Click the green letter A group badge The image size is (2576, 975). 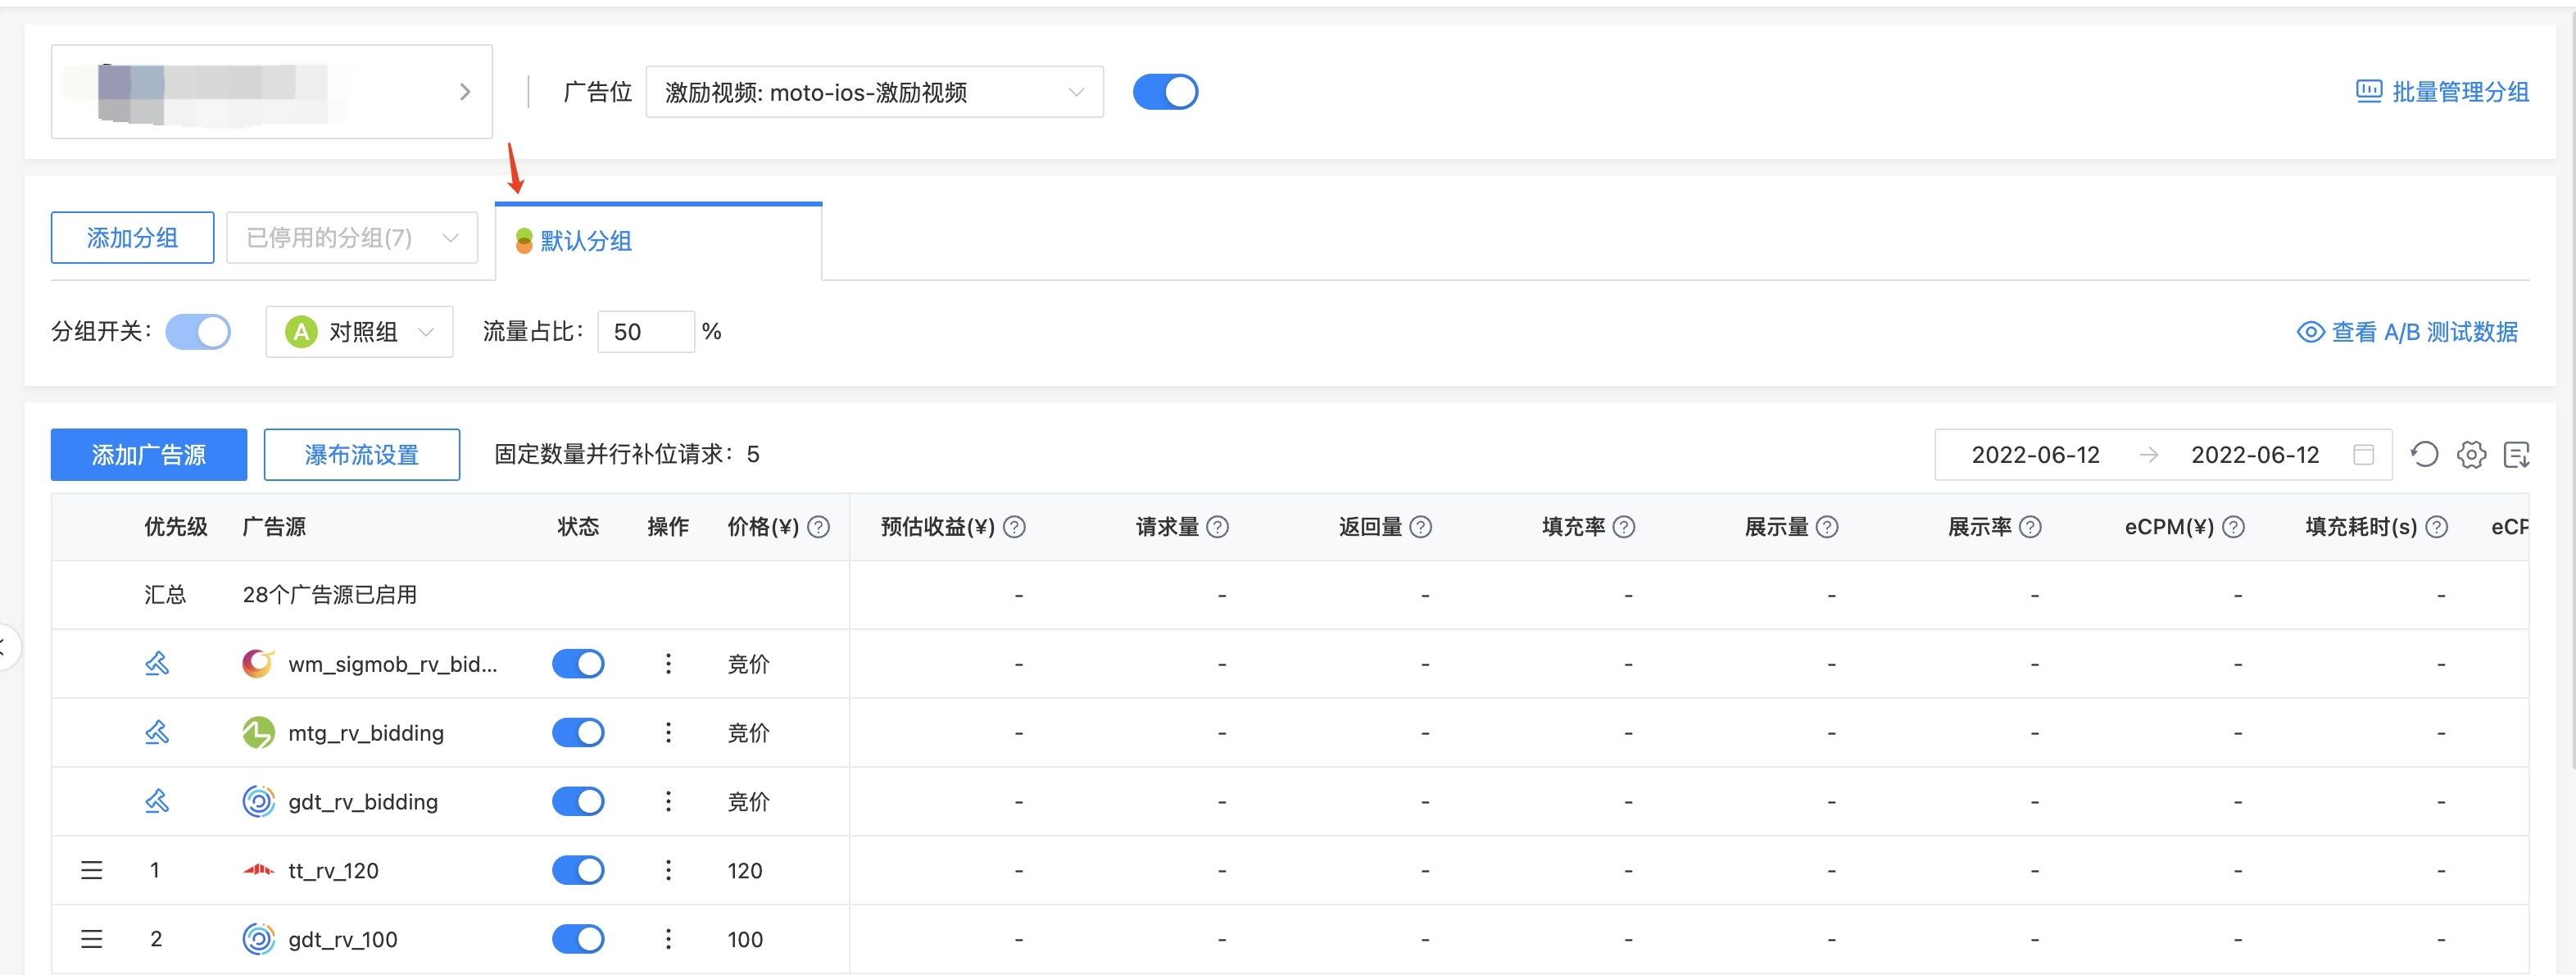[x=300, y=331]
